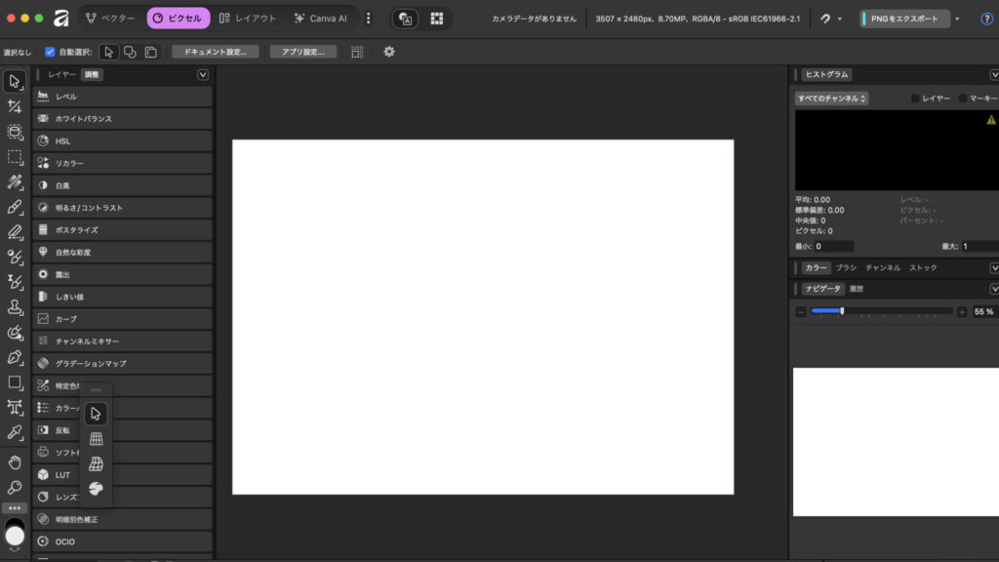Collapse the adjustments panel using its chevron
999x562 pixels.
click(203, 74)
